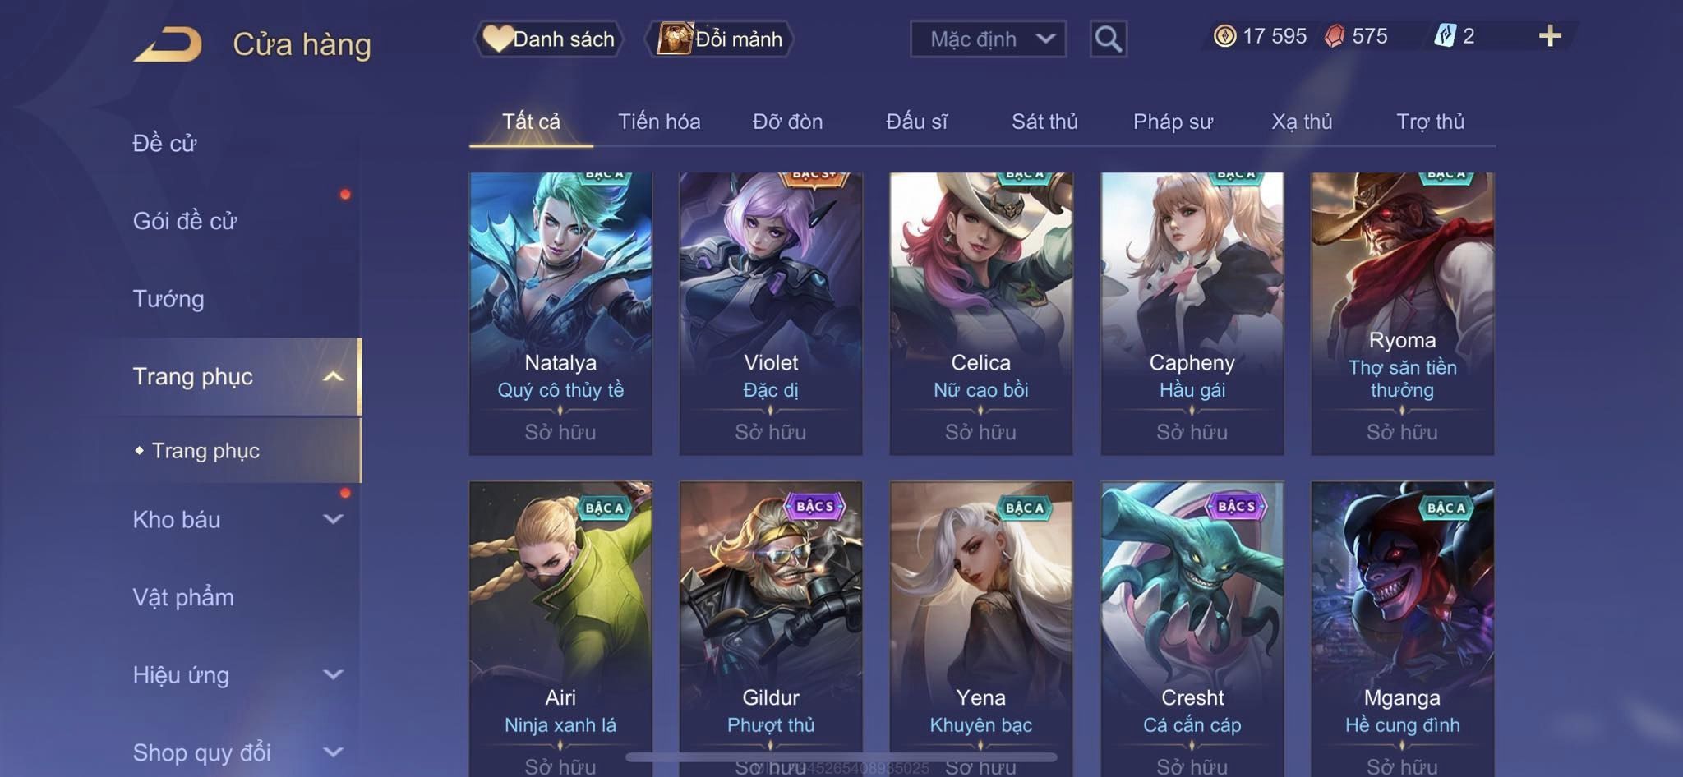Switch to the Sát thủ tab
This screenshot has width=1683, height=777.
pyautogui.click(x=1044, y=122)
